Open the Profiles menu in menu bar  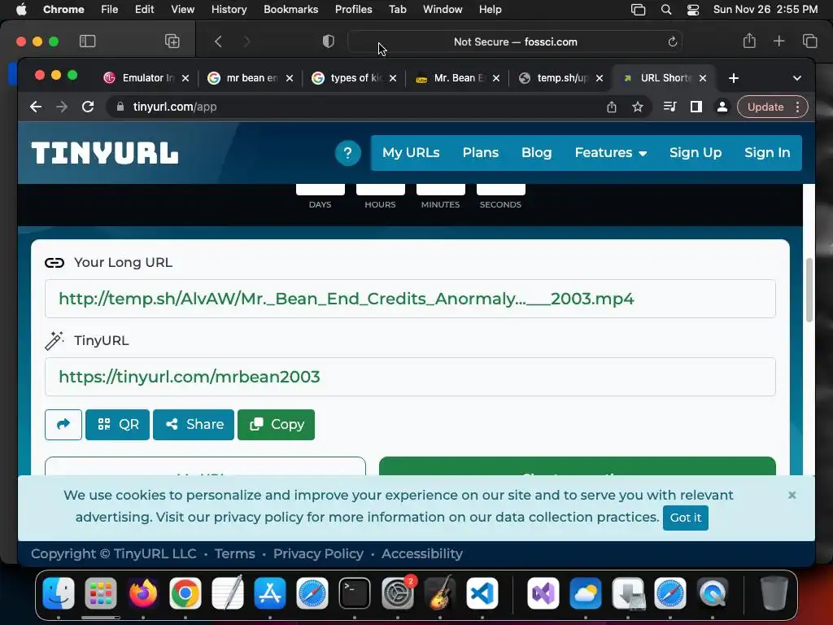click(x=353, y=10)
